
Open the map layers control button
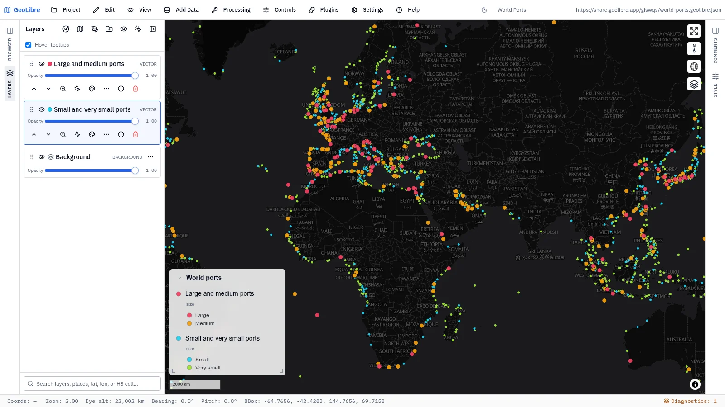[694, 84]
